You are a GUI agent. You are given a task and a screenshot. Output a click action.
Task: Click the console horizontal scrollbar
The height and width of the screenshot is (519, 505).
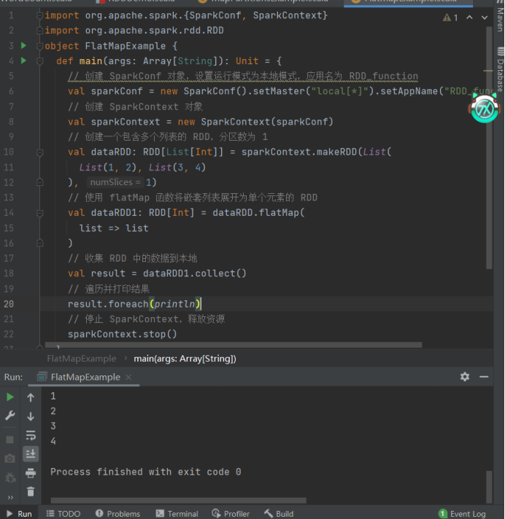point(179,500)
